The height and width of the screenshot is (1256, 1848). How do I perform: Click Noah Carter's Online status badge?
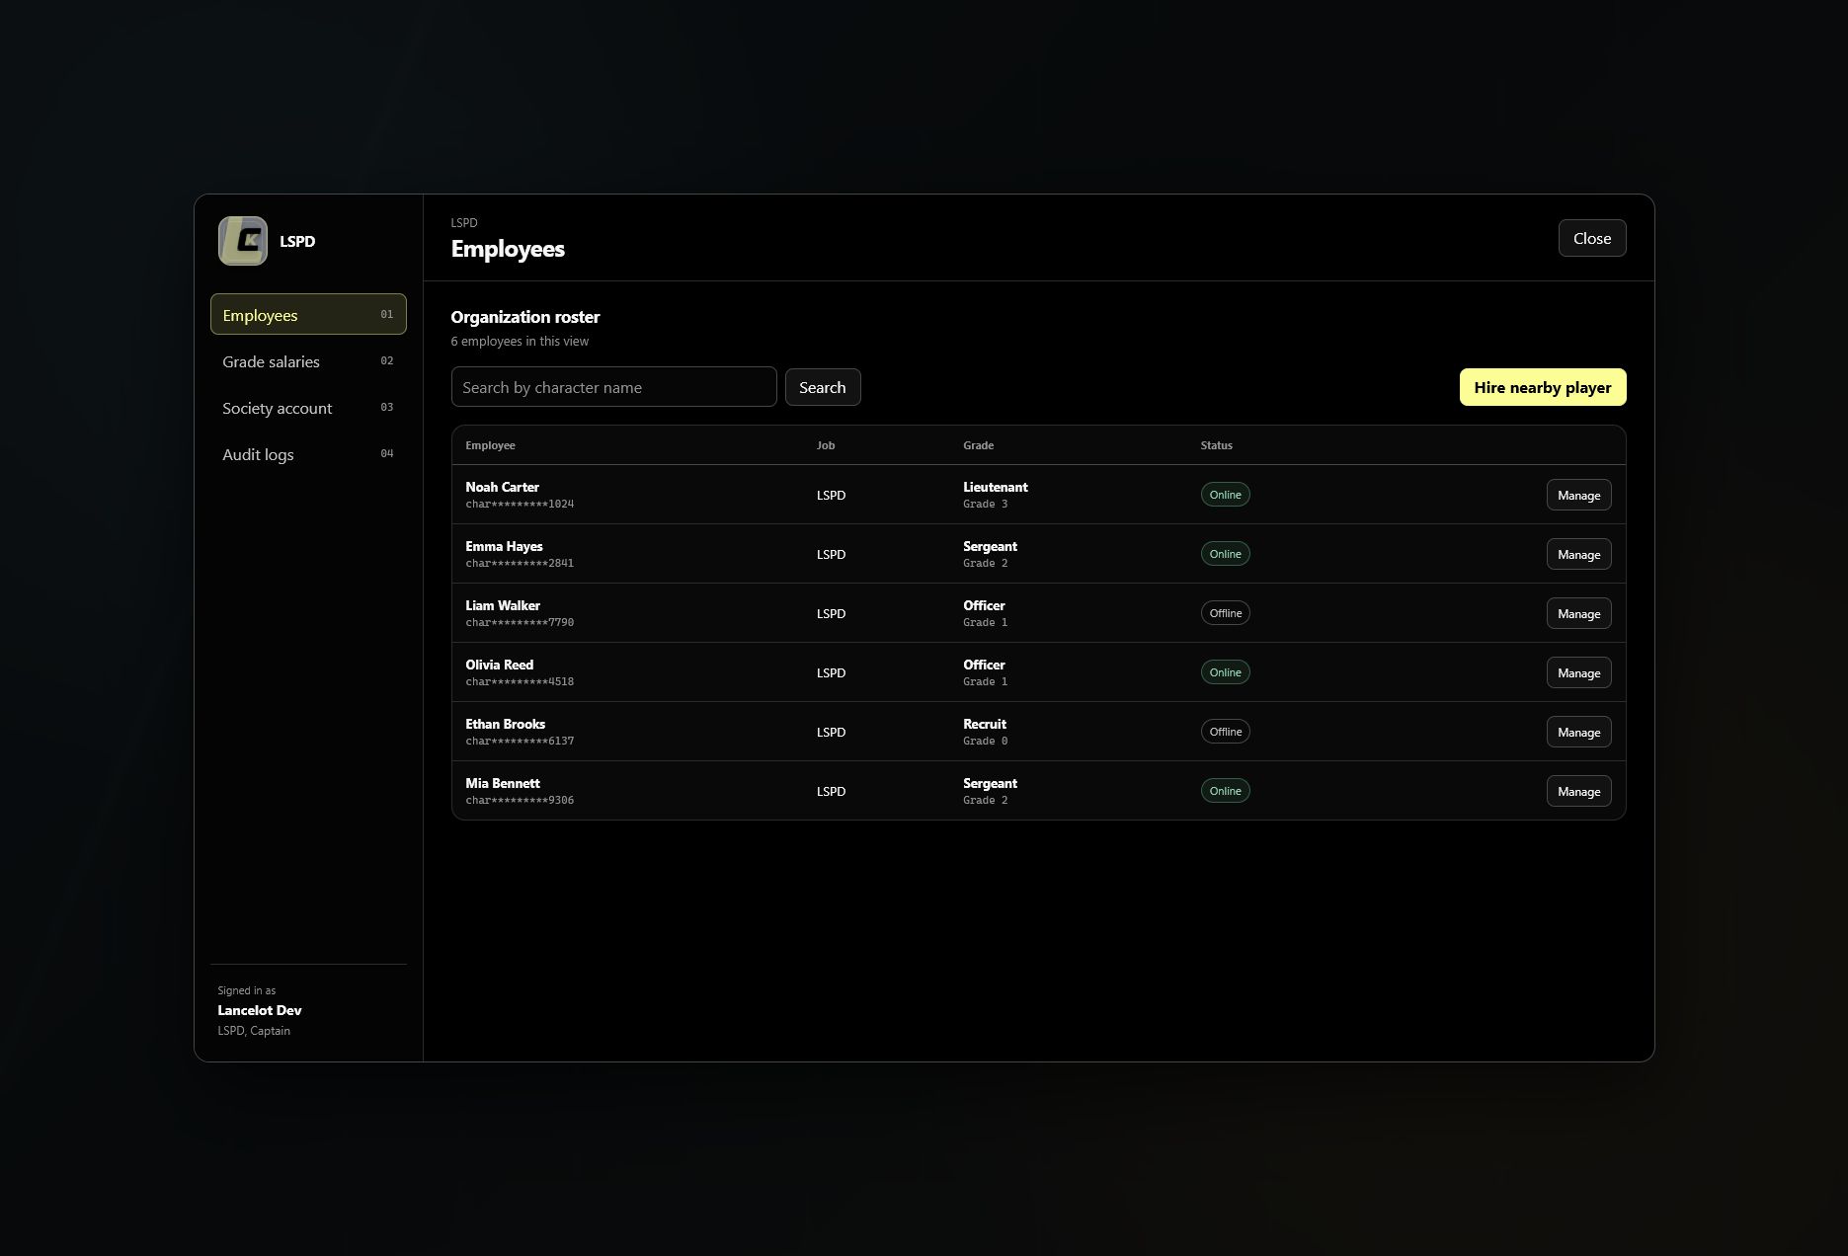[x=1225, y=495]
